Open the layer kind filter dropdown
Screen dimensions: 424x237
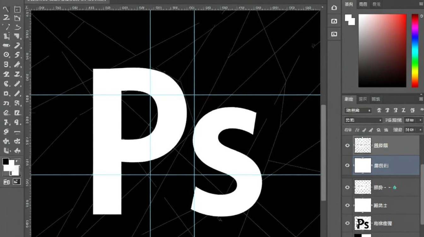coord(358,111)
